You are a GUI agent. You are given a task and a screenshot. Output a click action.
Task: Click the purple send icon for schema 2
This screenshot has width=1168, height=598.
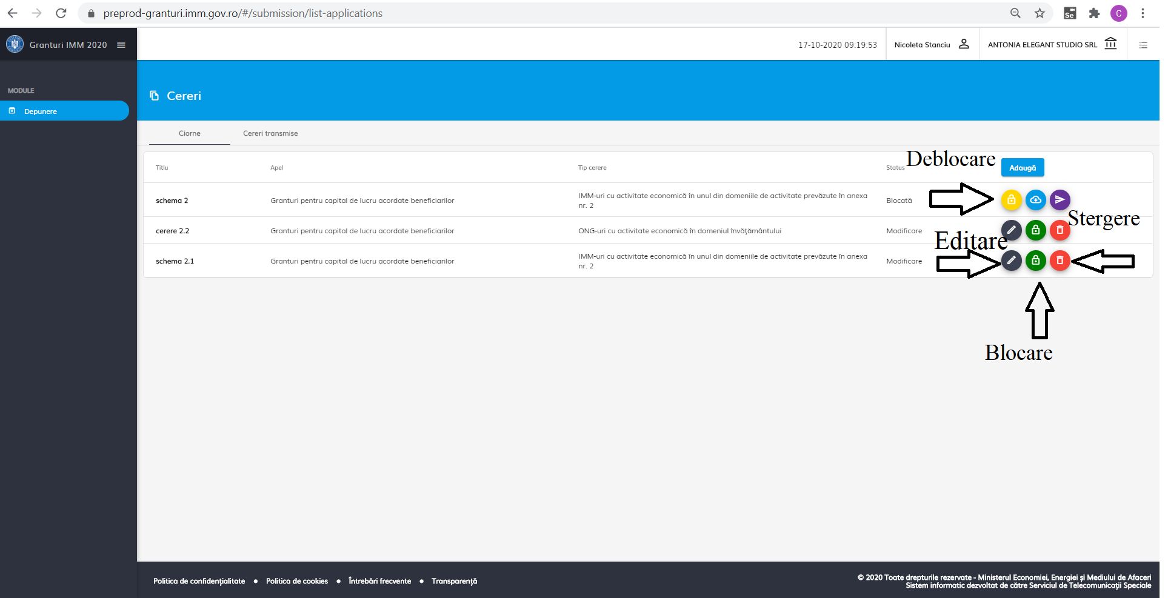click(x=1060, y=200)
